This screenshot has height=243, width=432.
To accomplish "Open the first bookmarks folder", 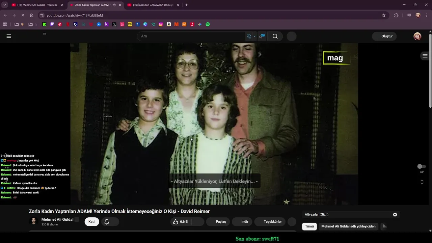I will click(x=19, y=24).
